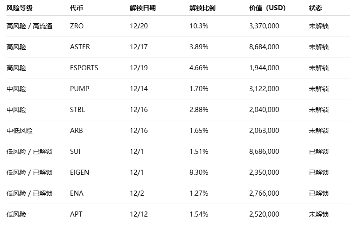Screen dimensions: 350x231
Task: Select the PUMP token cell
Action: click(x=79, y=89)
